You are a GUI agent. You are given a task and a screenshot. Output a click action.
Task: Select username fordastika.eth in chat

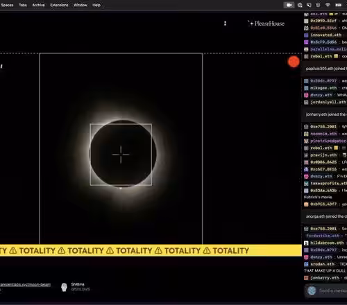[x=323, y=236]
